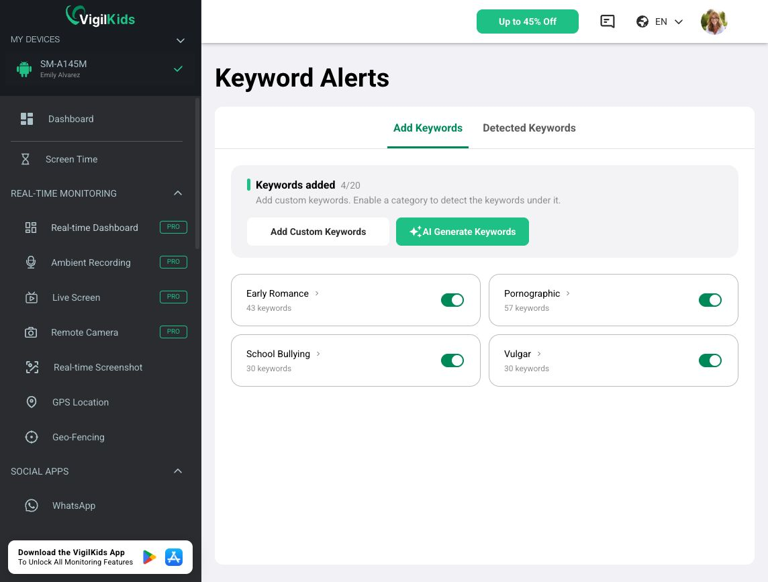
Task: Open the messages chat icon in header
Action: tap(608, 21)
